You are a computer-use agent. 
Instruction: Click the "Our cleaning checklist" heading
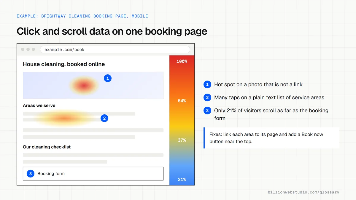coord(47,147)
